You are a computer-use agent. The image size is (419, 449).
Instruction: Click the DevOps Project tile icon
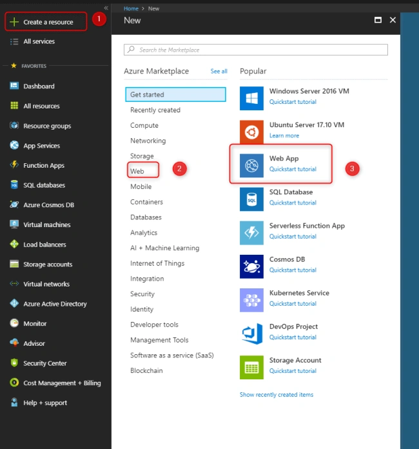(x=251, y=334)
